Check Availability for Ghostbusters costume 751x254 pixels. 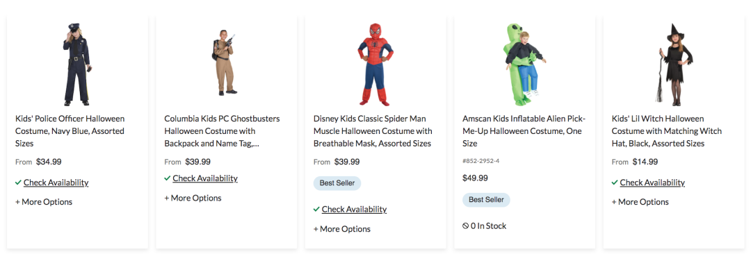pos(205,178)
